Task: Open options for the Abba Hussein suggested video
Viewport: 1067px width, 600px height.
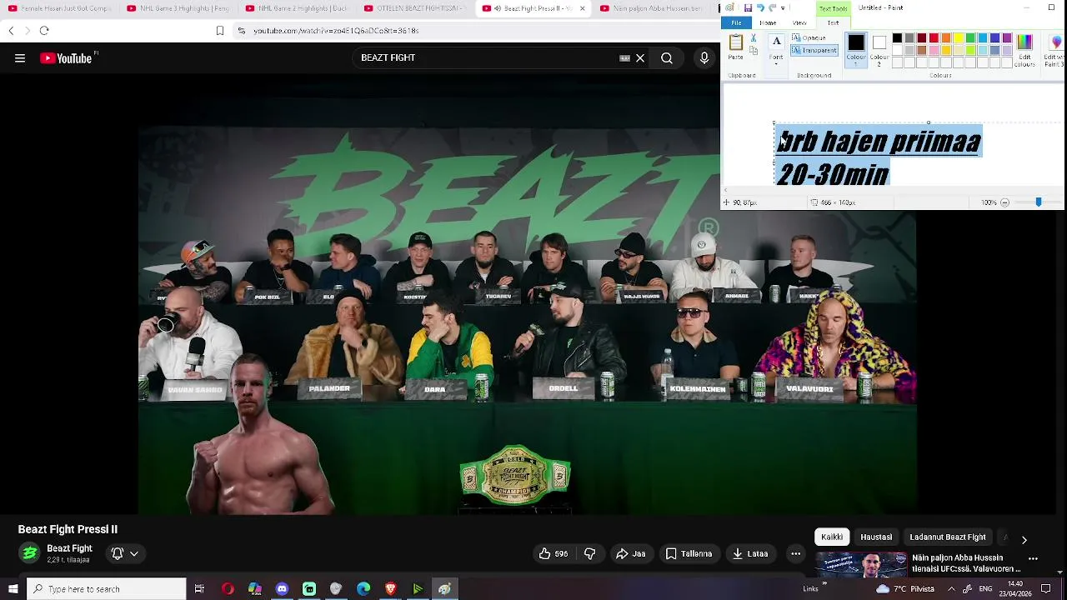Action: [x=1033, y=558]
